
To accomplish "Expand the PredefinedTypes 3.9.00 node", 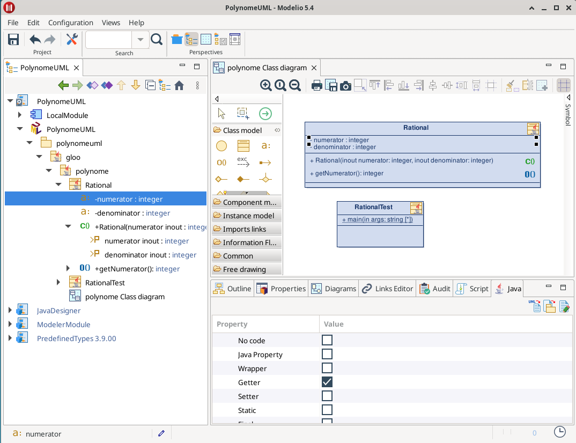I will pos(10,338).
